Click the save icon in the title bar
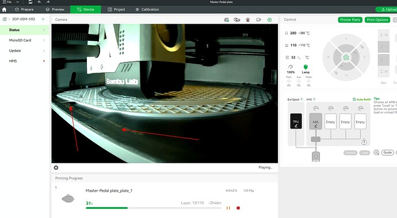The height and width of the screenshot is (218, 397). [30, 2]
